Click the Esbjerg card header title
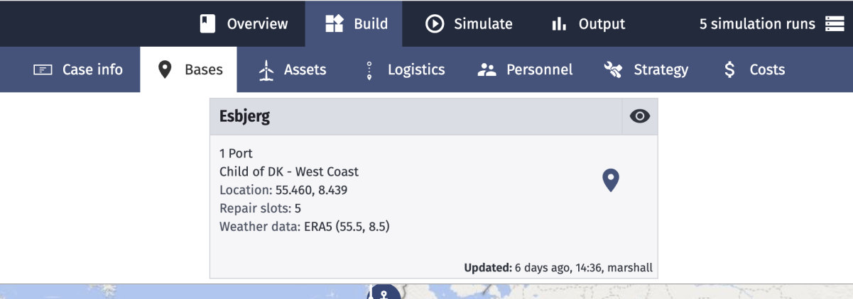The height and width of the screenshot is (299, 853). tap(244, 117)
